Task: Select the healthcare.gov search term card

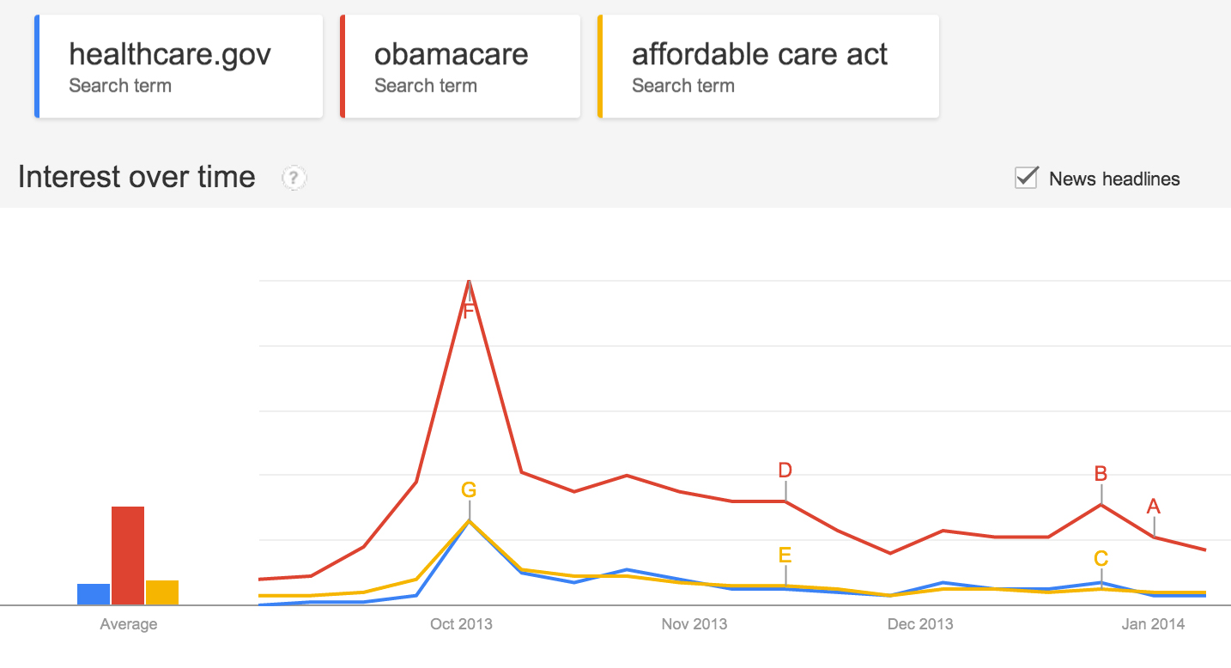Action: 179,66
